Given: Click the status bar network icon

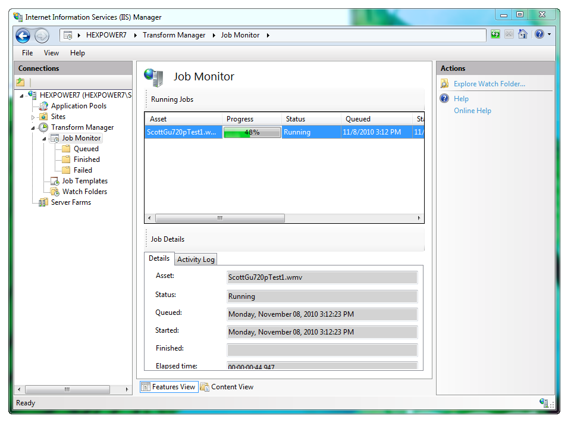Looking at the screenshot, I should [544, 402].
